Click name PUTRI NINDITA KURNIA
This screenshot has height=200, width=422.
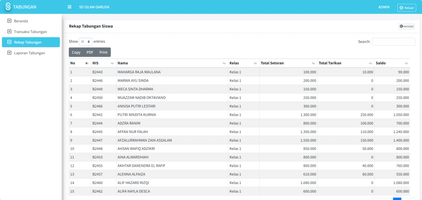[x=137, y=115]
